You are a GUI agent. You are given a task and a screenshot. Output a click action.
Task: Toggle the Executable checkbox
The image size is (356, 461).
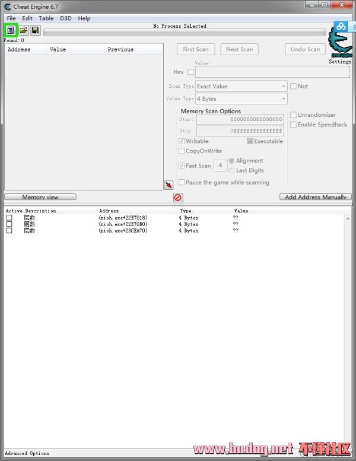(x=250, y=141)
